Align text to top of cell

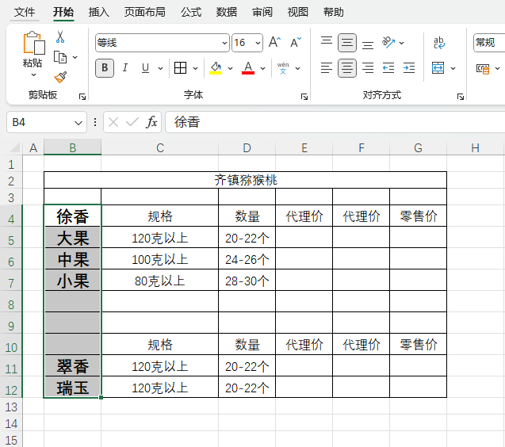pos(327,42)
